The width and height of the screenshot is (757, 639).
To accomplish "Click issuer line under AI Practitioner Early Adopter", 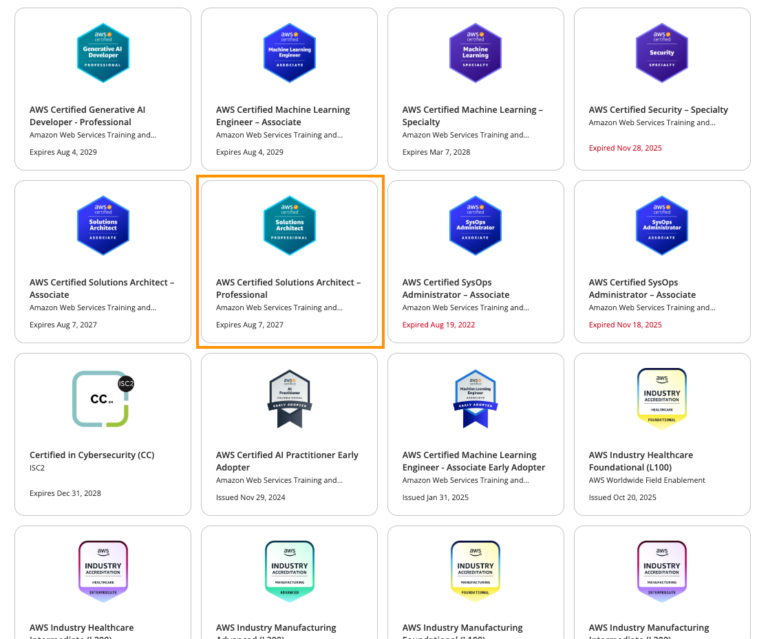I will 279,480.
